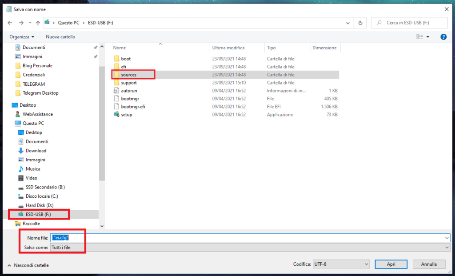Expand the address bar history dropdown
This screenshot has width=455, height=276.
pos(347,23)
